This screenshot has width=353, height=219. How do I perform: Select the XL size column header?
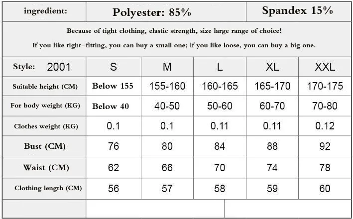[x=272, y=67]
